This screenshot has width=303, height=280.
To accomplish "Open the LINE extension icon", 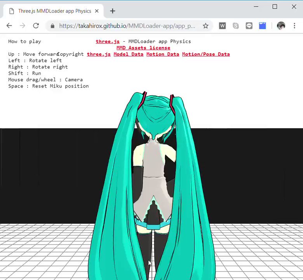I will click(249, 26).
